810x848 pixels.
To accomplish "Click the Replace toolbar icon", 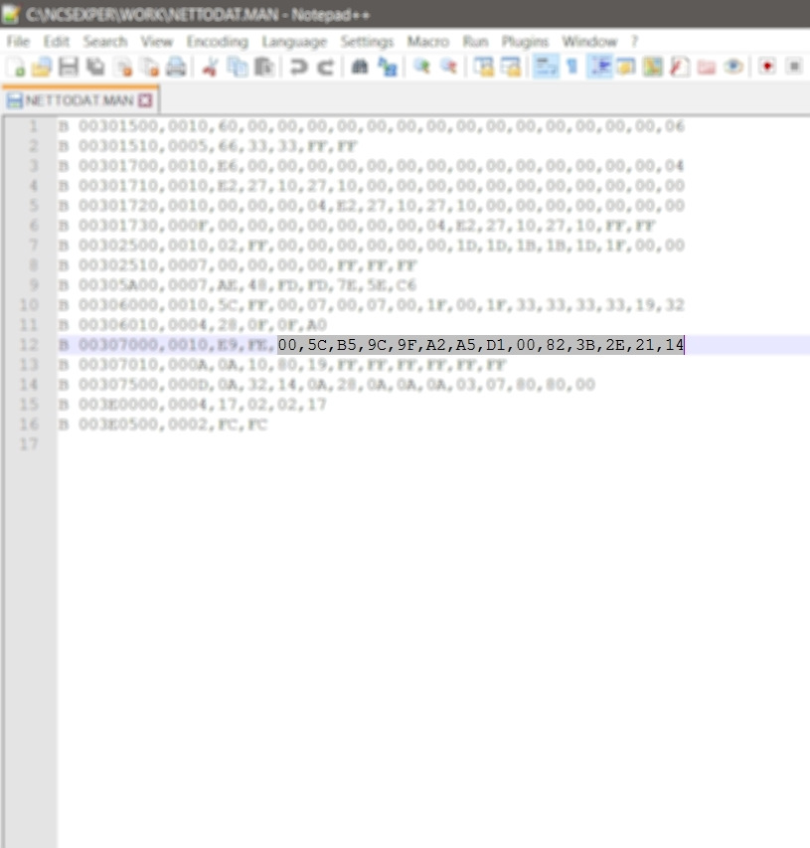I will coord(388,67).
